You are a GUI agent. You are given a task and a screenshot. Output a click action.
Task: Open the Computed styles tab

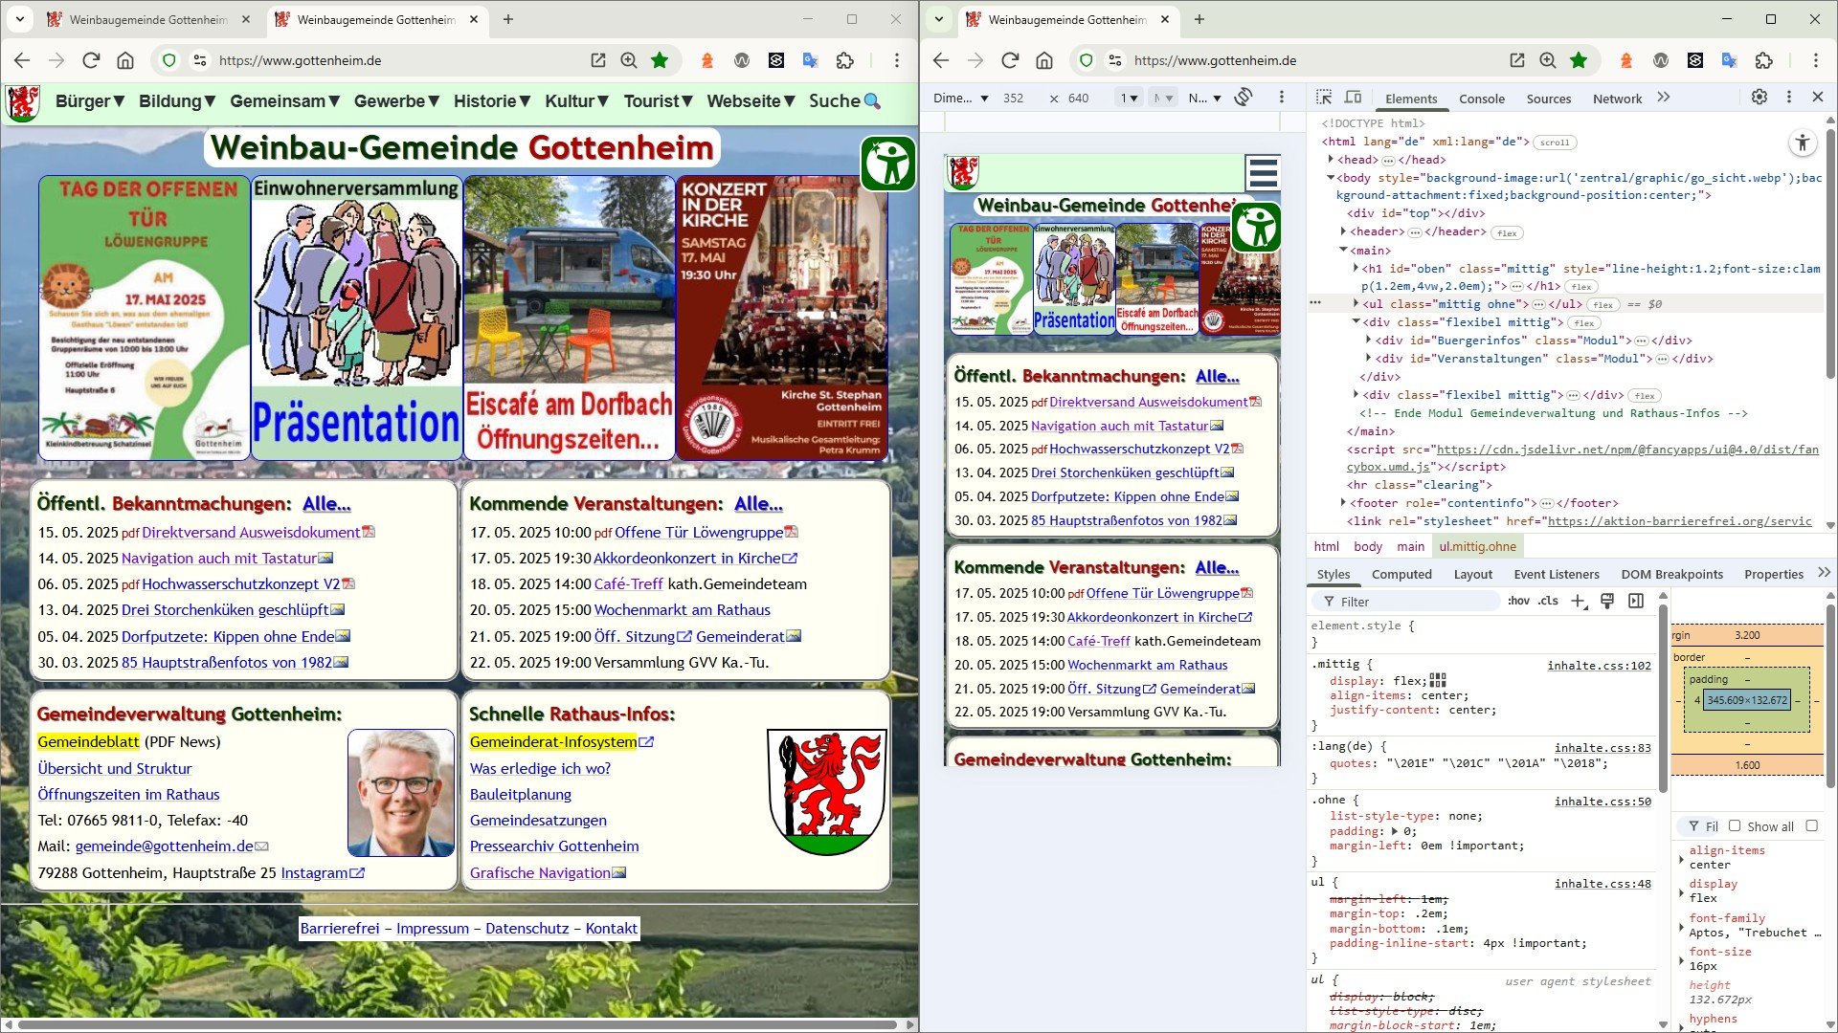click(x=1401, y=574)
